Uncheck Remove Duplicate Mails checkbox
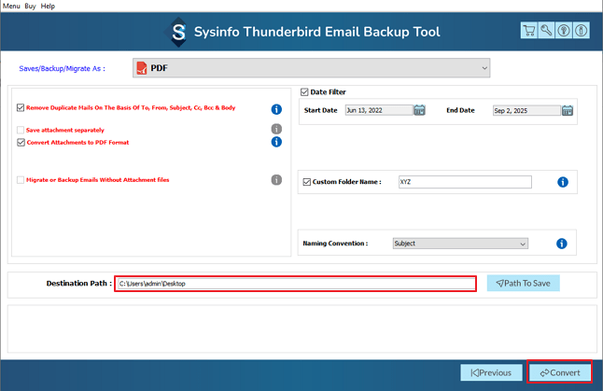The height and width of the screenshot is (391, 603). (x=21, y=108)
